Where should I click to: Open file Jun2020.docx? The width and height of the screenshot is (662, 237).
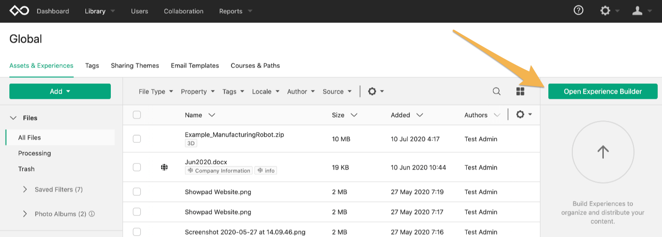coord(206,162)
